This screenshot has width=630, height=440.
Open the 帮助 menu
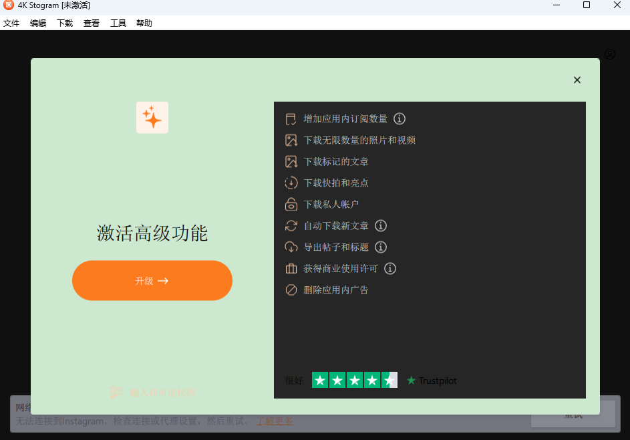[144, 23]
